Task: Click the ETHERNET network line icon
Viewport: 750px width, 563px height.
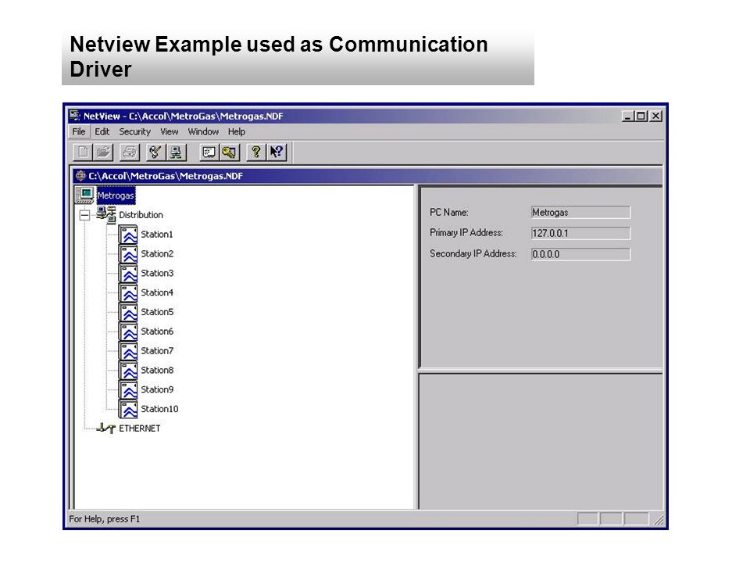Action: coord(105,428)
